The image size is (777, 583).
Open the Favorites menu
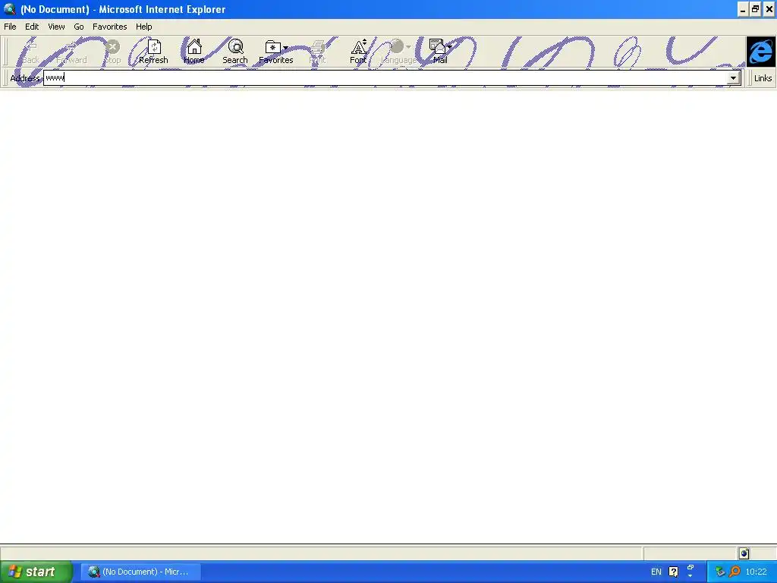tap(109, 27)
